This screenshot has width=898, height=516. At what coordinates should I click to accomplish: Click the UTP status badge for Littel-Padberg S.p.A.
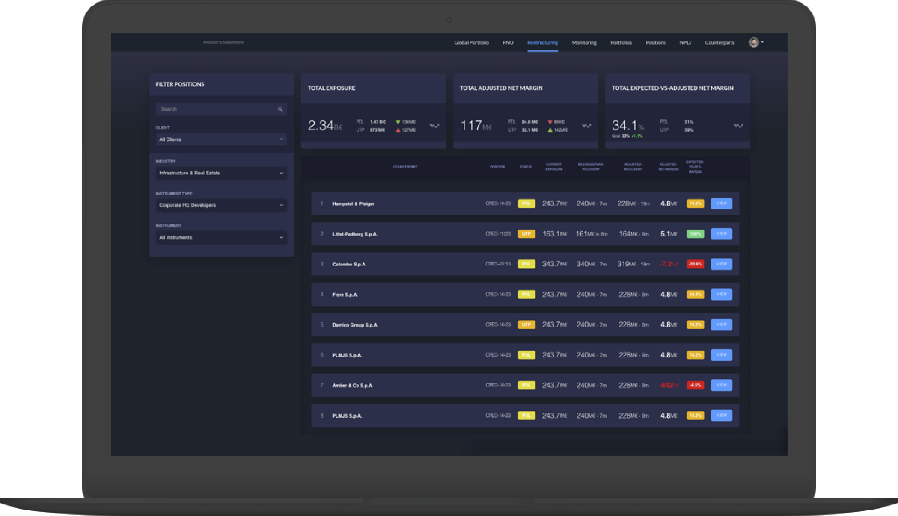click(x=526, y=234)
